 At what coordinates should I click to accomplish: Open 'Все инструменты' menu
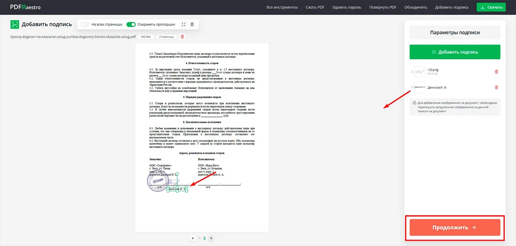tap(282, 7)
